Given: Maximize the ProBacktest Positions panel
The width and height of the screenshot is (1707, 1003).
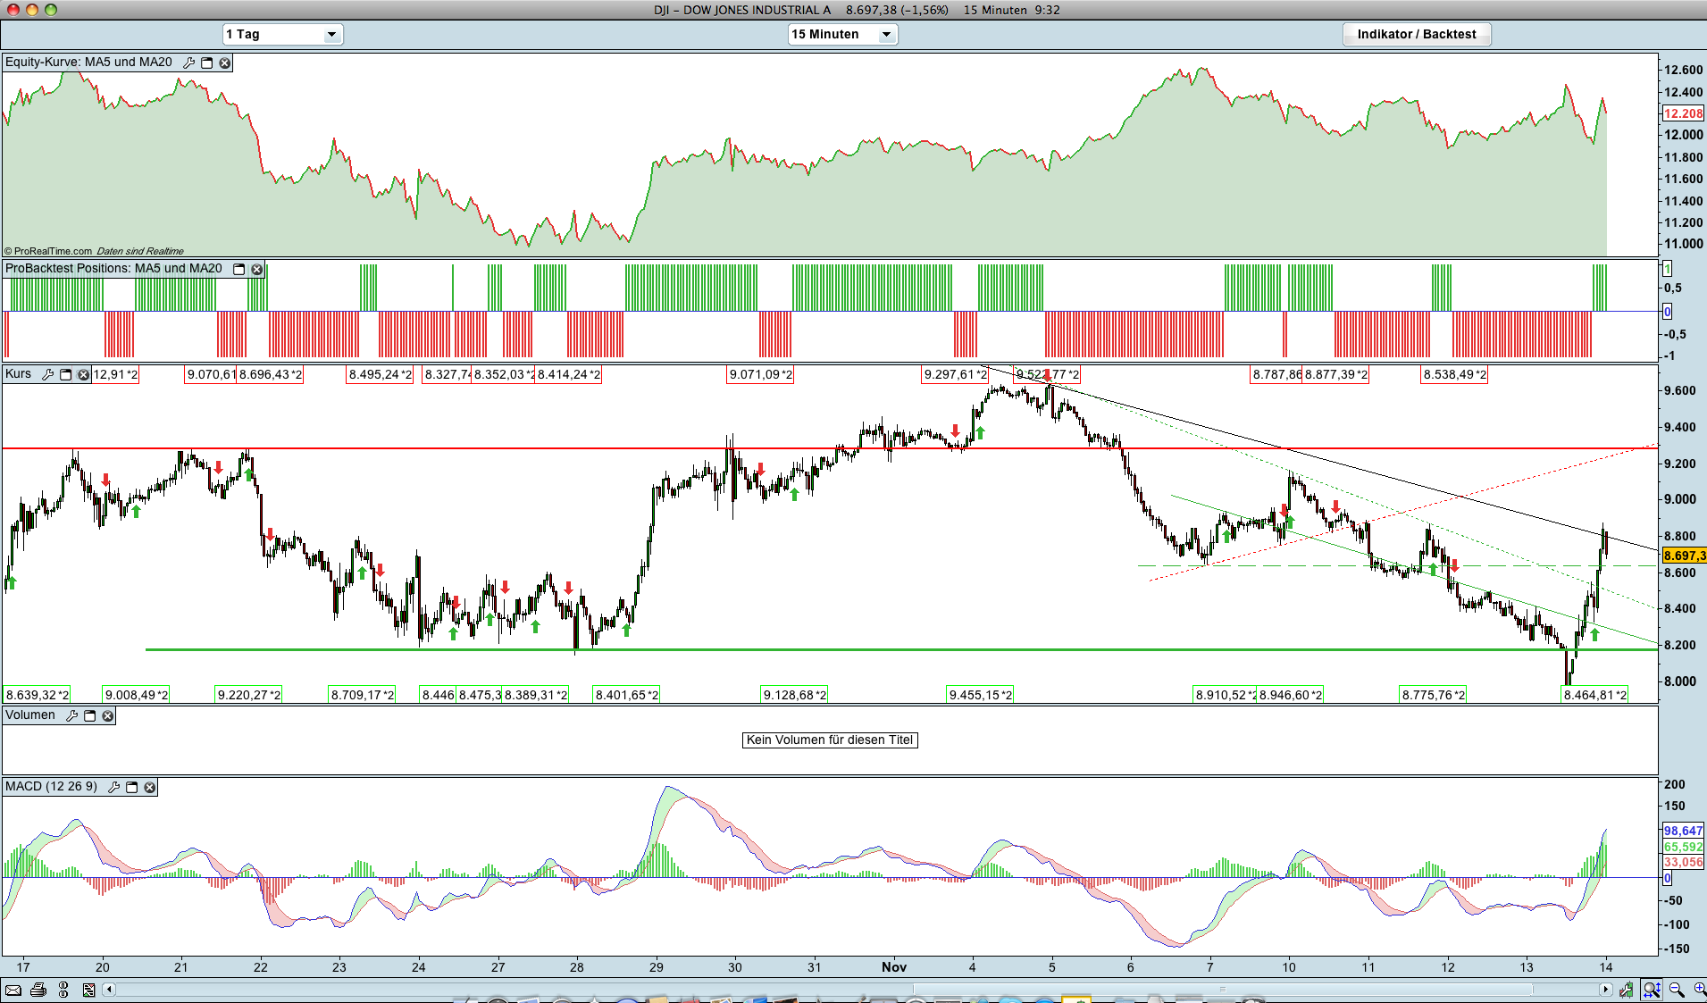Looking at the screenshot, I should (238, 269).
